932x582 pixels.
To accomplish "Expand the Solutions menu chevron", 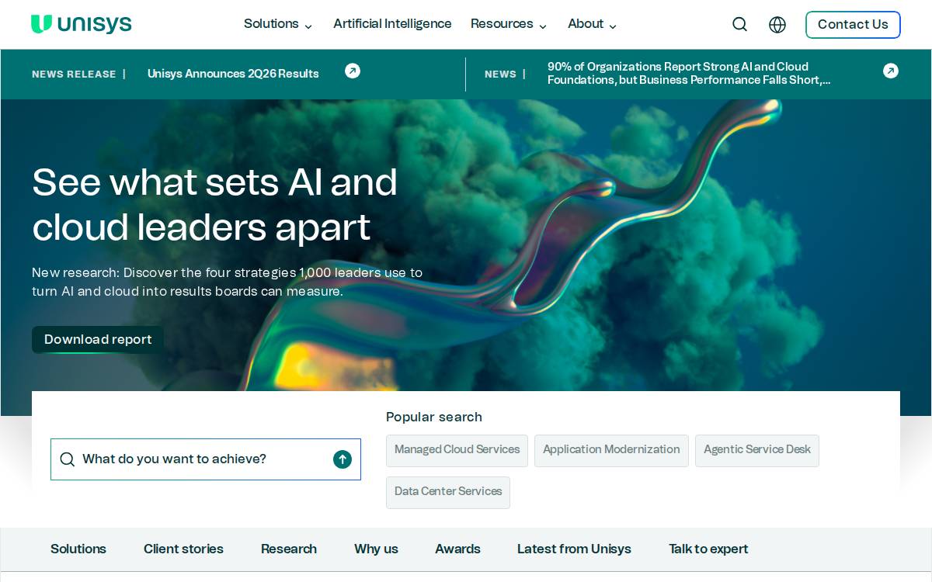I will coord(308,26).
